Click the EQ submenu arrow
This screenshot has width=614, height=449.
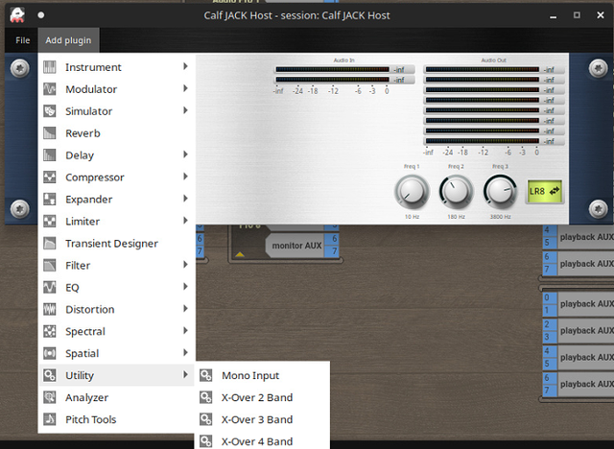pos(185,287)
